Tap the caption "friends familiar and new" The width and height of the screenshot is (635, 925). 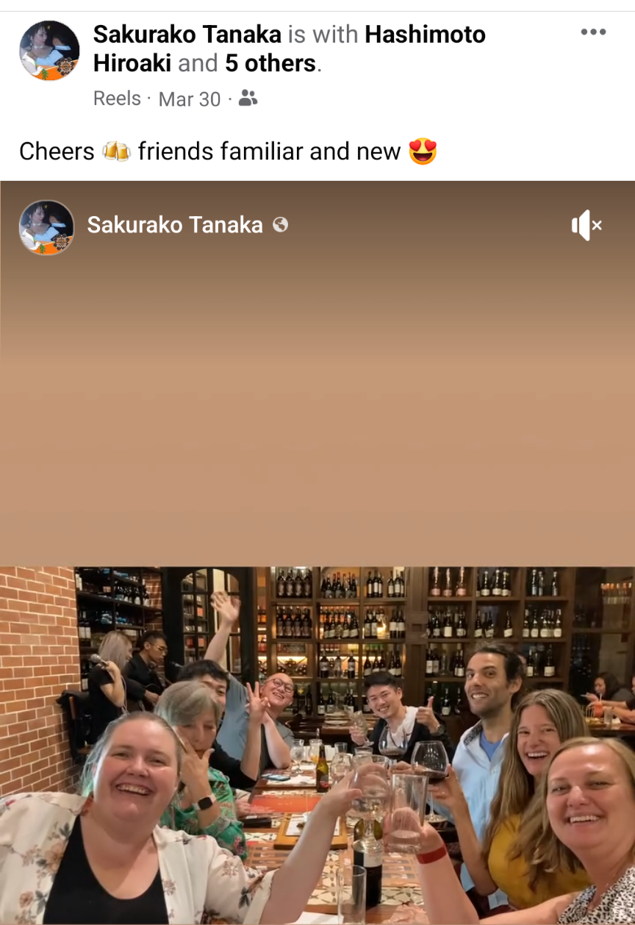[x=269, y=151]
